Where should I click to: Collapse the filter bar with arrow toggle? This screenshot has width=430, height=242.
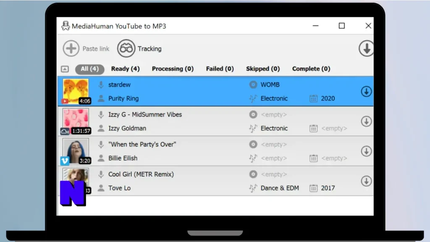pyautogui.click(x=65, y=69)
